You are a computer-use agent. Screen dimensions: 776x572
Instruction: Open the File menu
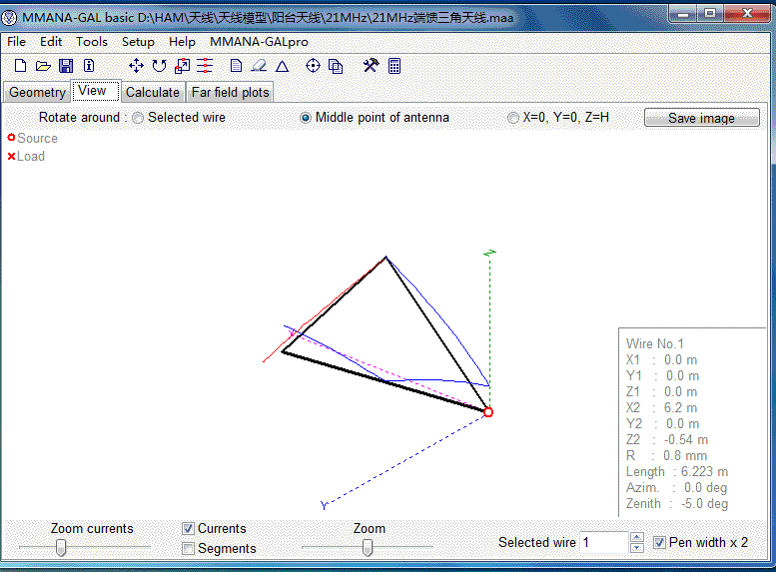[x=16, y=42]
